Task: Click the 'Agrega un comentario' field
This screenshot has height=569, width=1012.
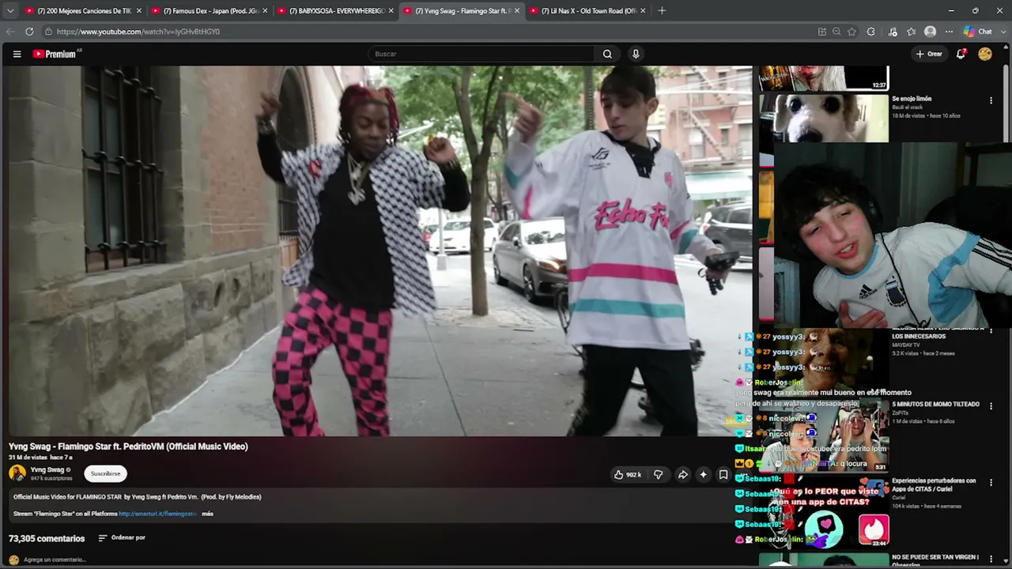Action: click(55, 560)
